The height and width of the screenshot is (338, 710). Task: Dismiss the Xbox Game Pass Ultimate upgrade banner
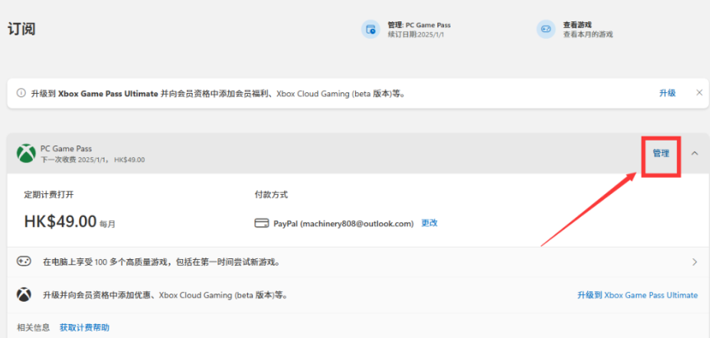point(699,93)
